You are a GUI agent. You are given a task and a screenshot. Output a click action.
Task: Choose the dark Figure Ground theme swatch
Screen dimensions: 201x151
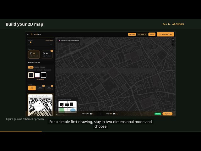31,75
